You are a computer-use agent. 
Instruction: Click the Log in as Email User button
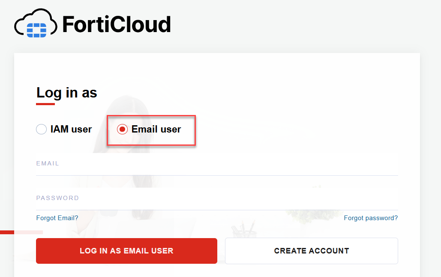pos(126,251)
